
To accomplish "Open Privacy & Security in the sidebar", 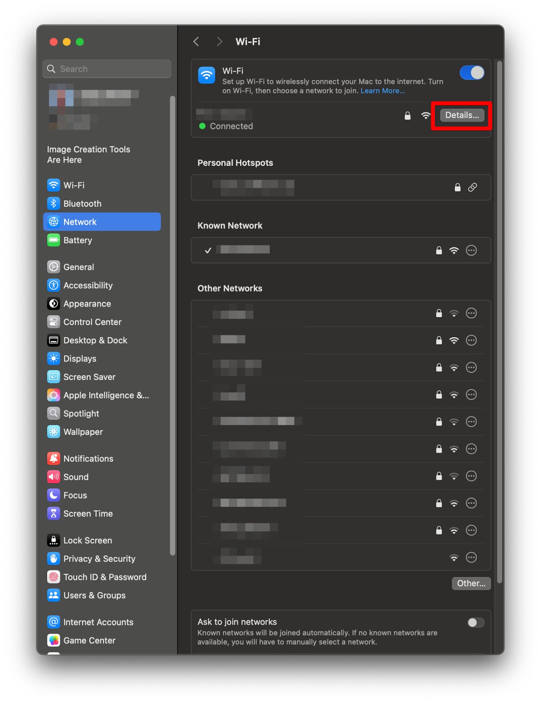I will tap(99, 559).
